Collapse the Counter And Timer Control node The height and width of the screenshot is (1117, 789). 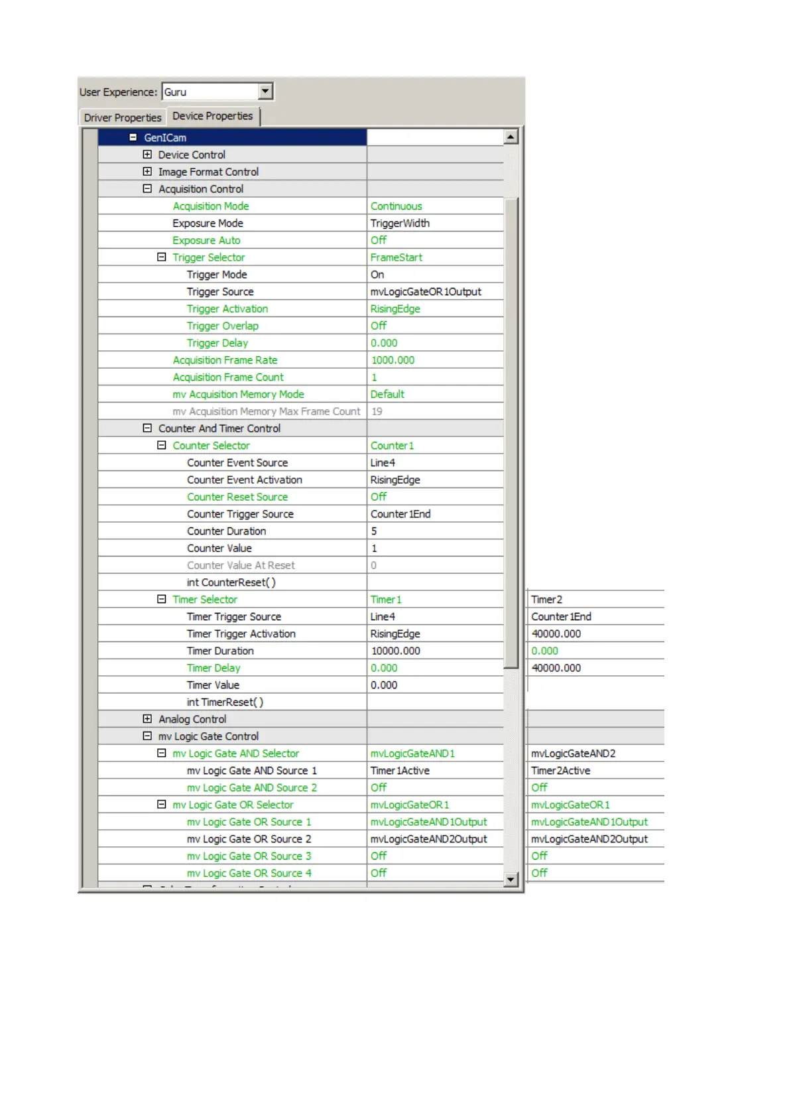(x=147, y=428)
